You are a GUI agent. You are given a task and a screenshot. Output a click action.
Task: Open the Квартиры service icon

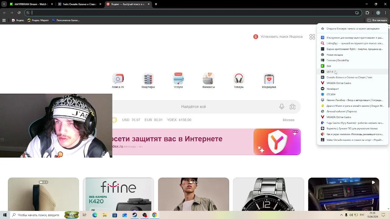point(148,81)
